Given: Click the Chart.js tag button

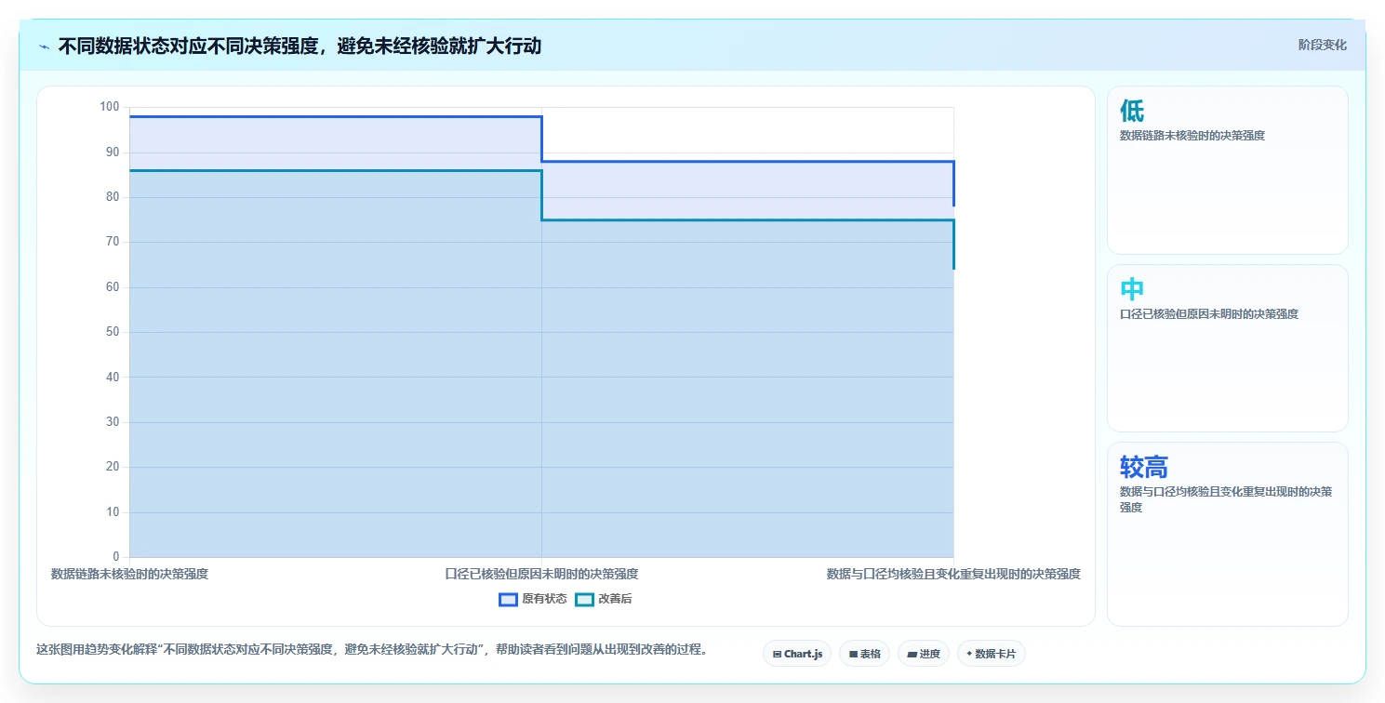Looking at the screenshot, I should pos(797,654).
